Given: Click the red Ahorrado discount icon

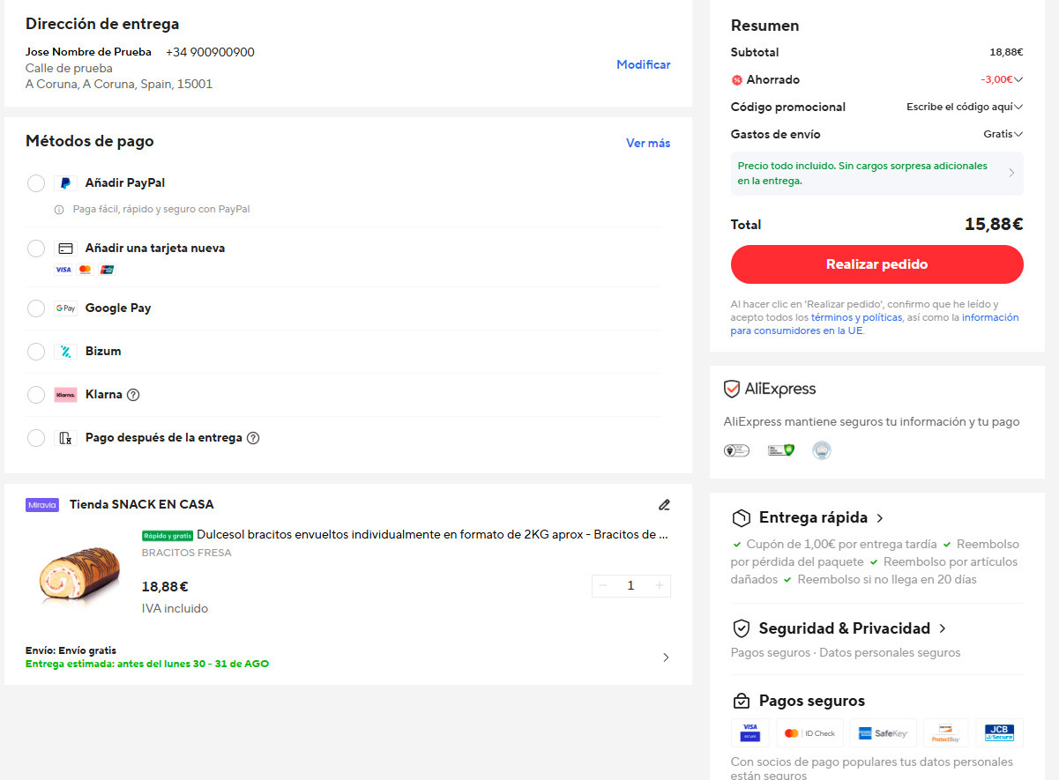Looking at the screenshot, I should pyautogui.click(x=737, y=80).
